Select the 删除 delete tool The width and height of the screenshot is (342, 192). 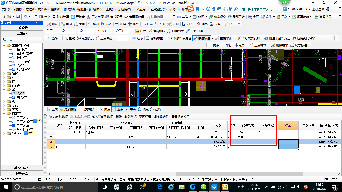click(52, 24)
